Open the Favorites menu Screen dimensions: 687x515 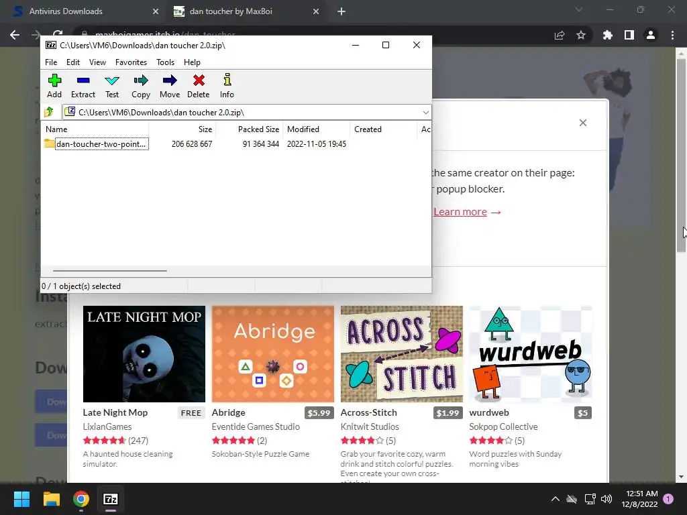click(131, 62)
